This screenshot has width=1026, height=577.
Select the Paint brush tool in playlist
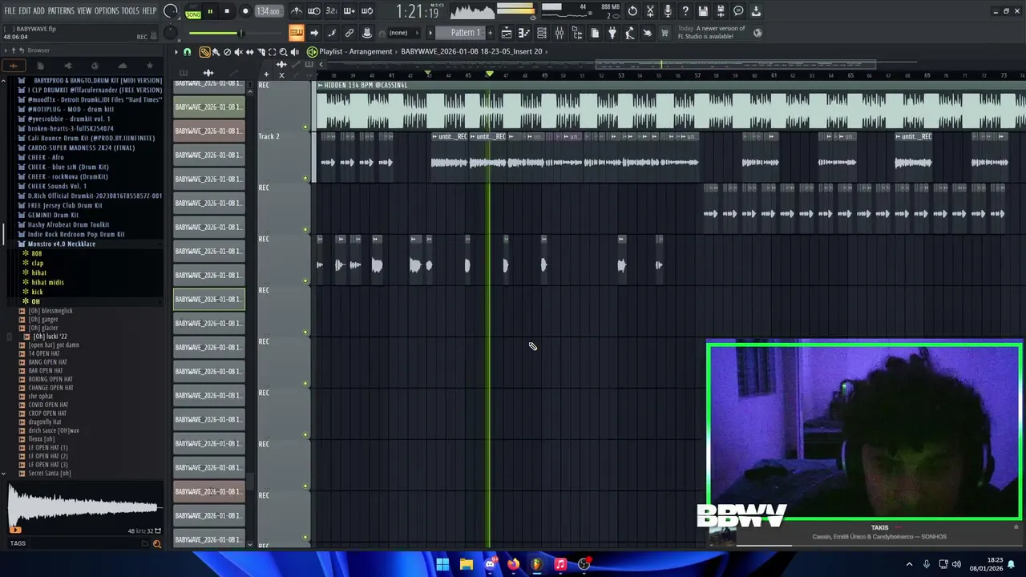click(x=216, y=52)
